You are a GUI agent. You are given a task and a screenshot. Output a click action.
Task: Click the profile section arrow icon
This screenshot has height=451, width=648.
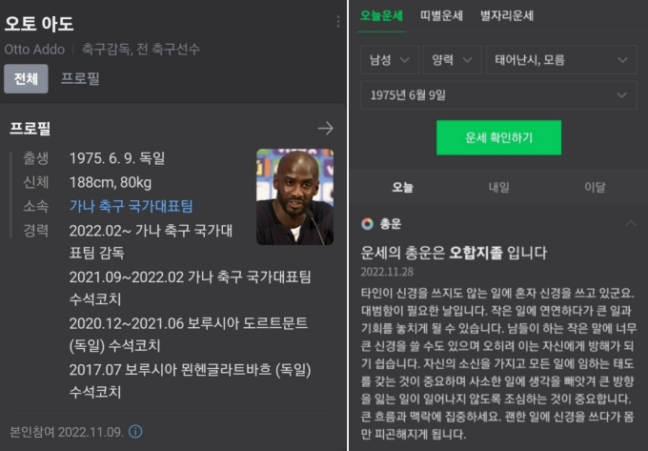pos(326,128)
